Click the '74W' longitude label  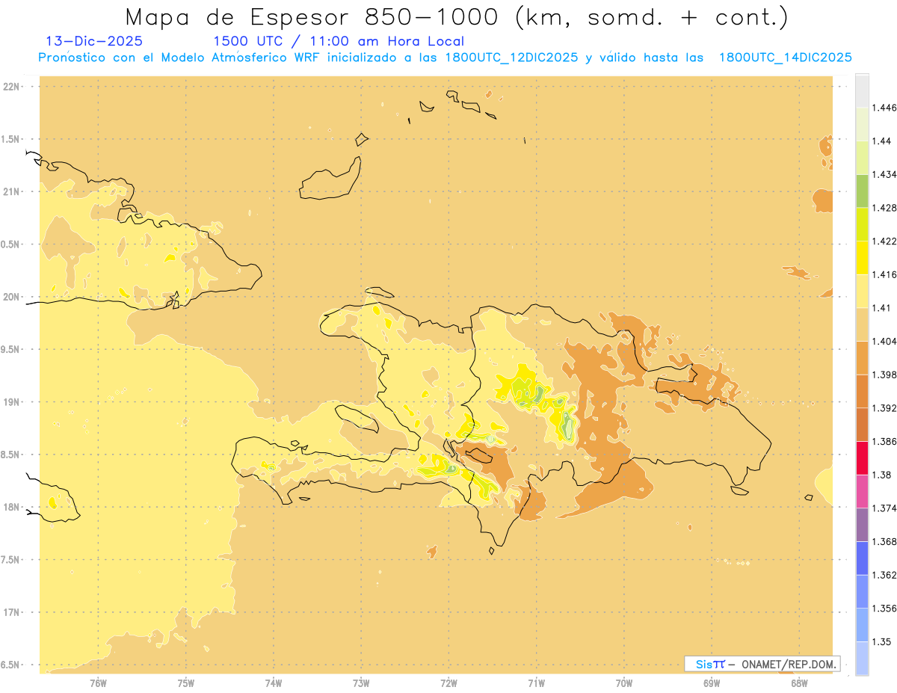click(x=274, y=683)
